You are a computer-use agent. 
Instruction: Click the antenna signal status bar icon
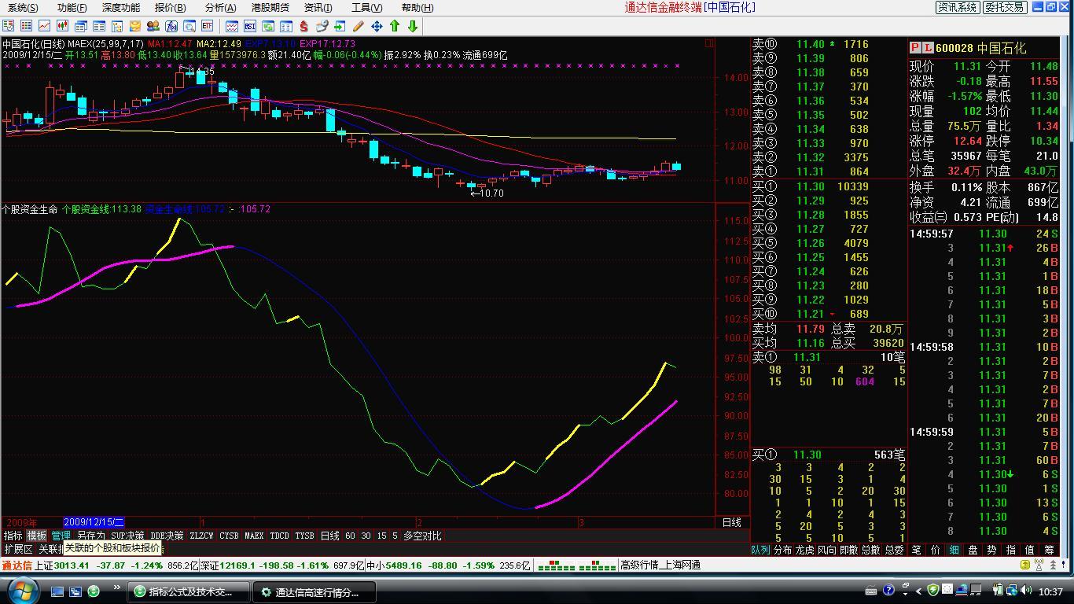point(1039,565)
